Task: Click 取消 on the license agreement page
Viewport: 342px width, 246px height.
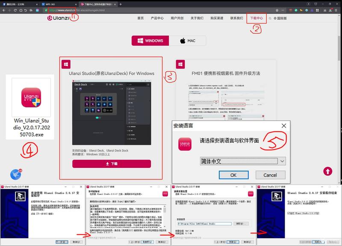Action: (162, 242)
